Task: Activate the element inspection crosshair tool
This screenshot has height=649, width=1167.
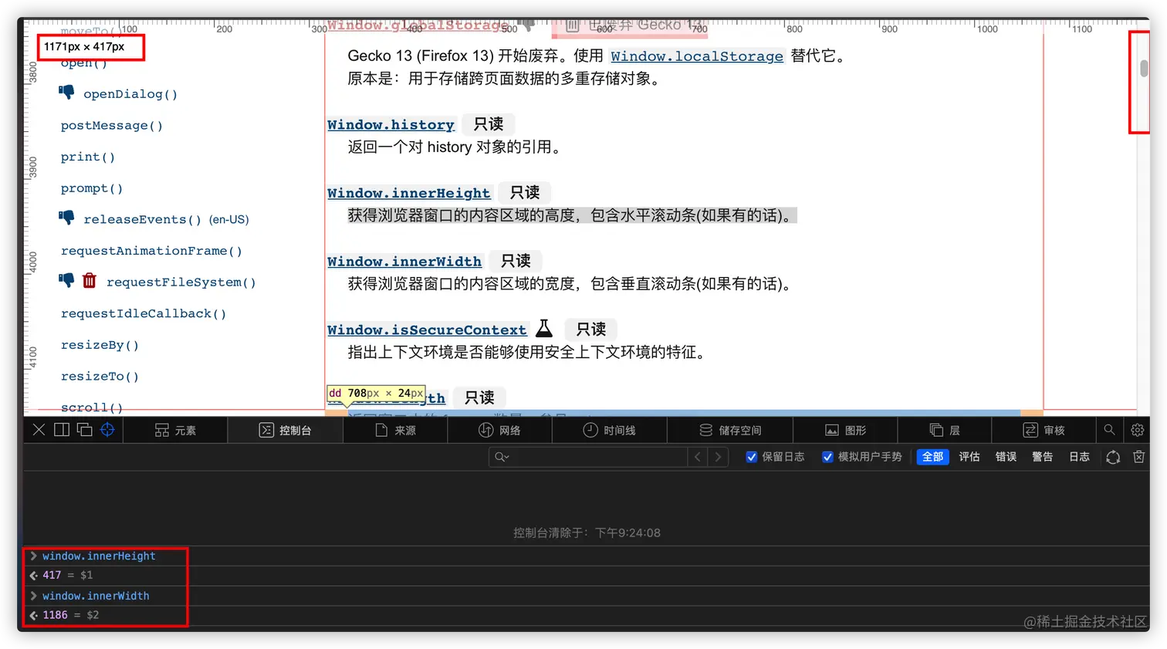Action: [107, 430]
